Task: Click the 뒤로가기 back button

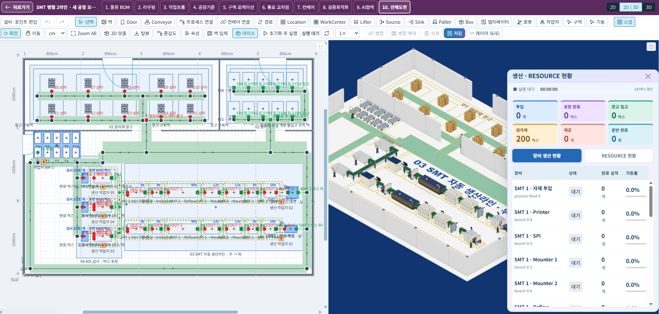Action: pos(17,7)
